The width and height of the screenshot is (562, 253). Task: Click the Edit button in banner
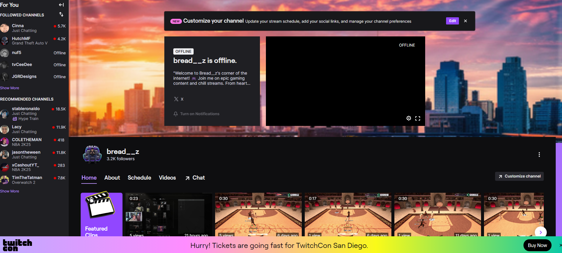click(452, 21)
